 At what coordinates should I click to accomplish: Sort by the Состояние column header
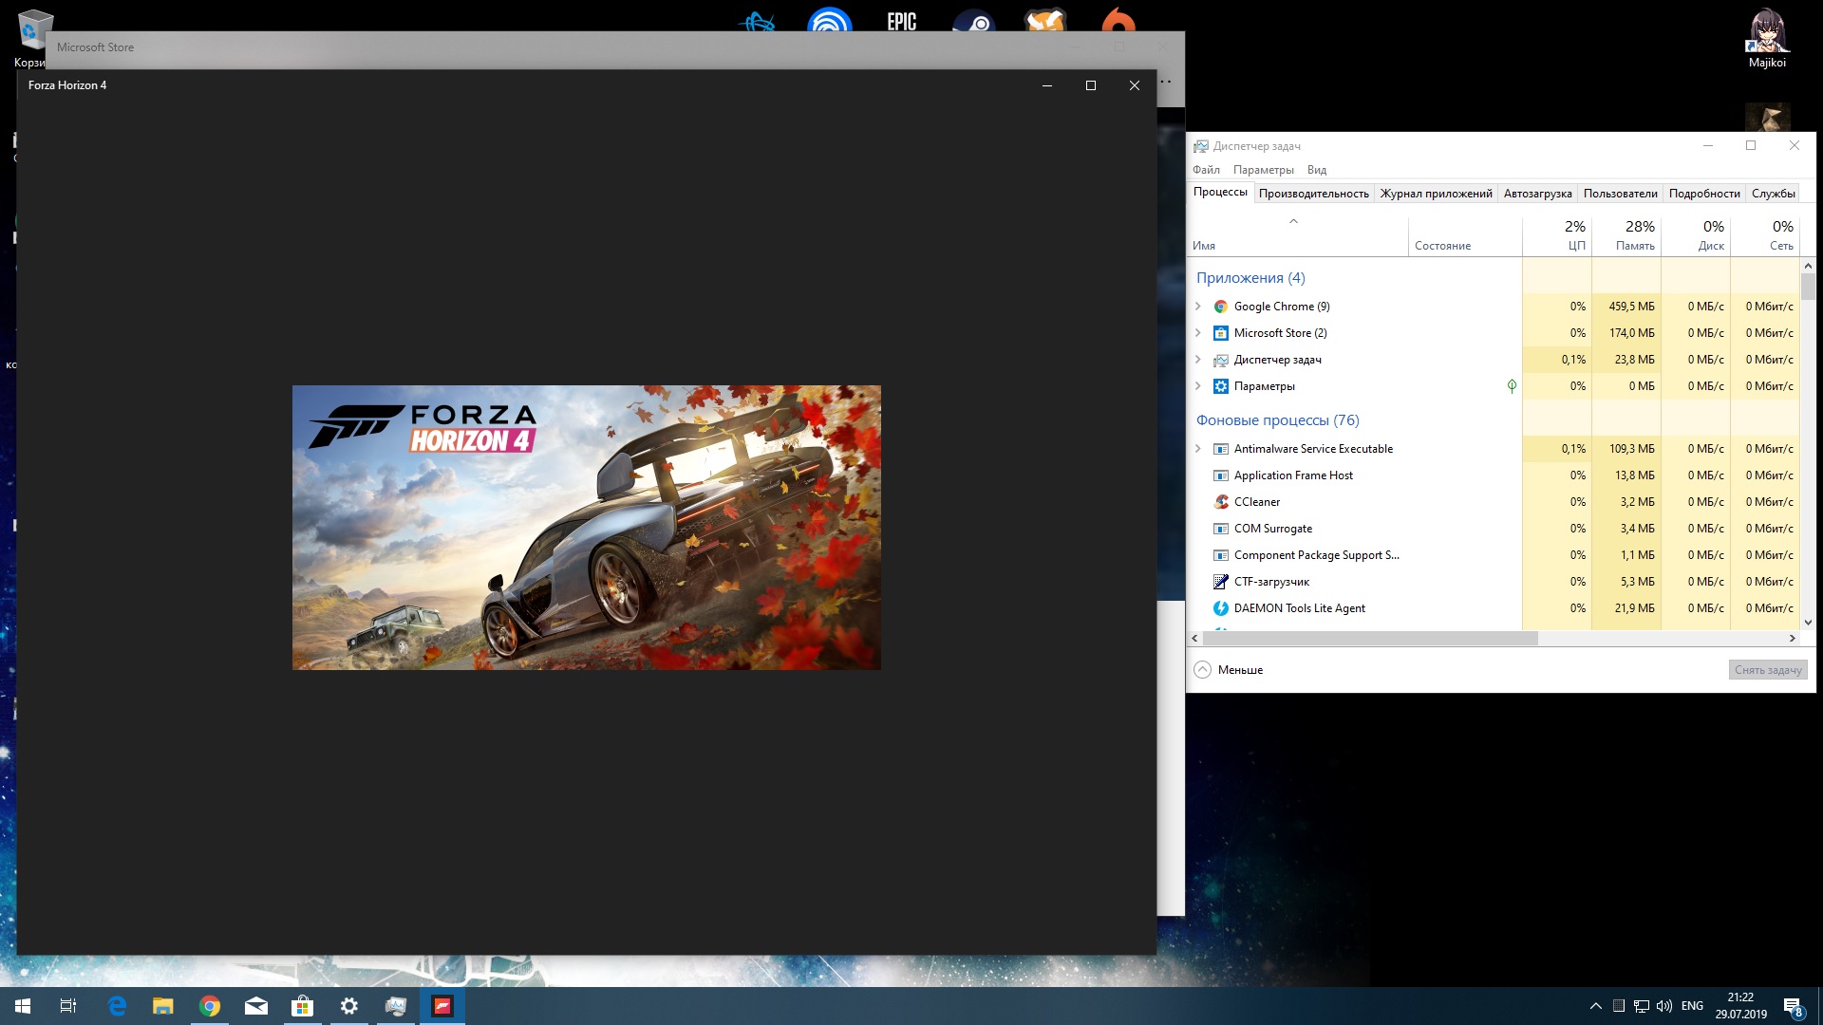(1465, 235)
